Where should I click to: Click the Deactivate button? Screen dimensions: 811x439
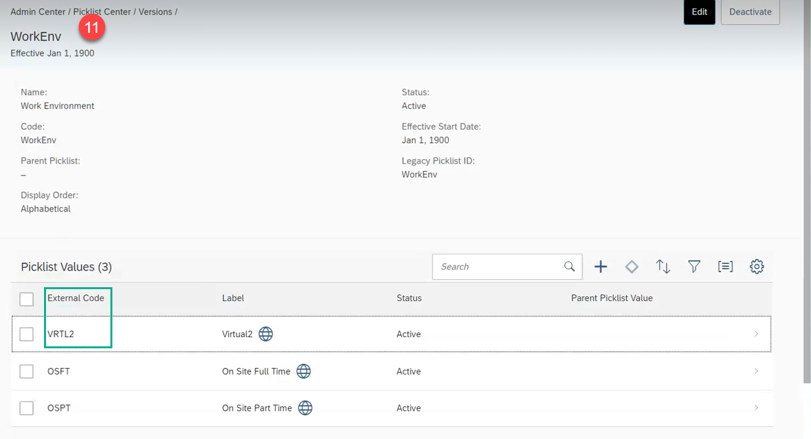[750, 12]
